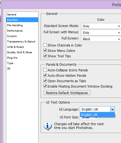The image size is (121, 143).
Task: Open File Handling preferences
Action: 22,25
